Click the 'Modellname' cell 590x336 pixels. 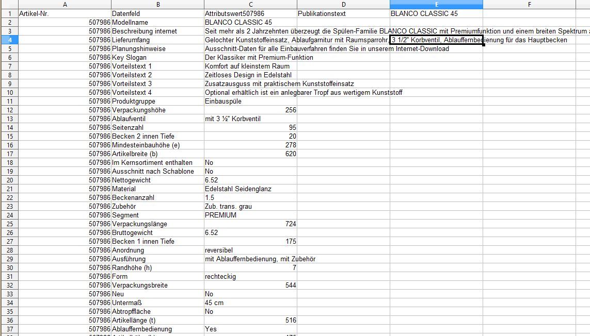[157, 23]
